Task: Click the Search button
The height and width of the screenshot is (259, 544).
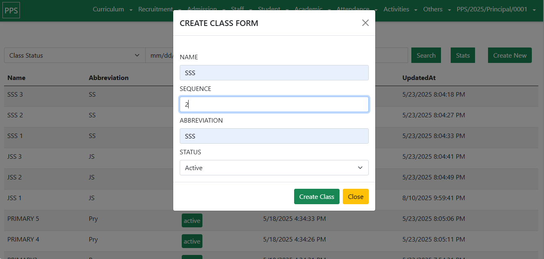Action: 426,56
